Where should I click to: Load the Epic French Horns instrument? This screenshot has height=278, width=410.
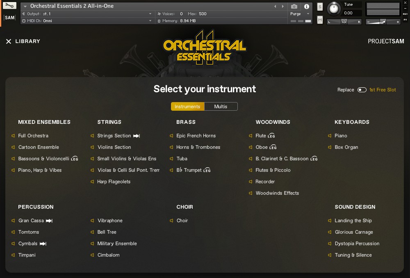195,136
